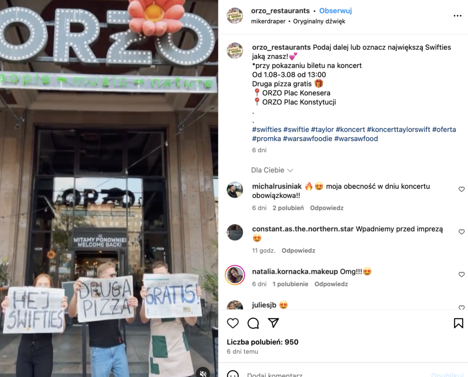Viewport: 468px width, 377px height.
Task: Like michalrusiniak's comment heart
Action: 462,189
